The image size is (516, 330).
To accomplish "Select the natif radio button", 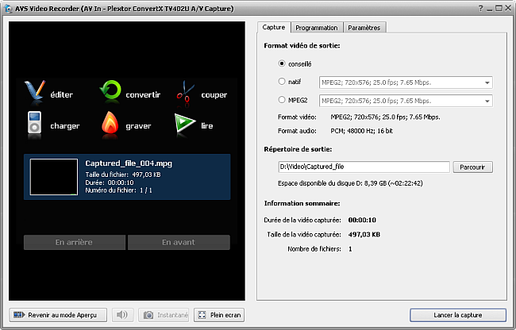I will 282,81.
